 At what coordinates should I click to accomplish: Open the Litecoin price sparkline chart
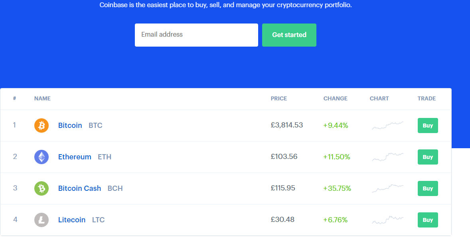tap(387, 220)
